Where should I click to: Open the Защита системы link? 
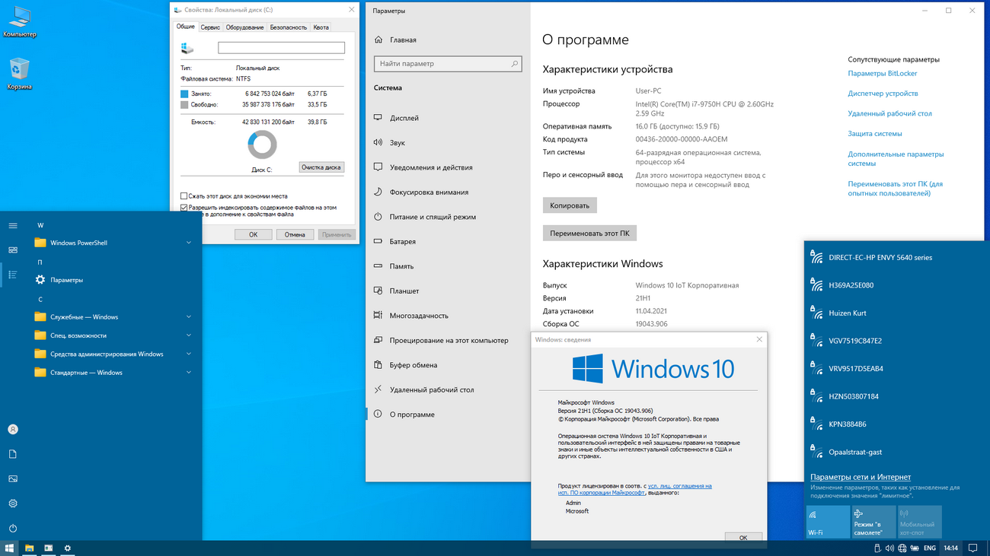click(x=875, y=134)
